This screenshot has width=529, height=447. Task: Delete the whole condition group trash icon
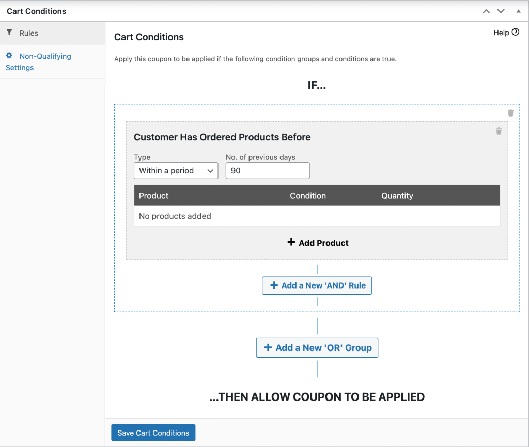point(511,113)
